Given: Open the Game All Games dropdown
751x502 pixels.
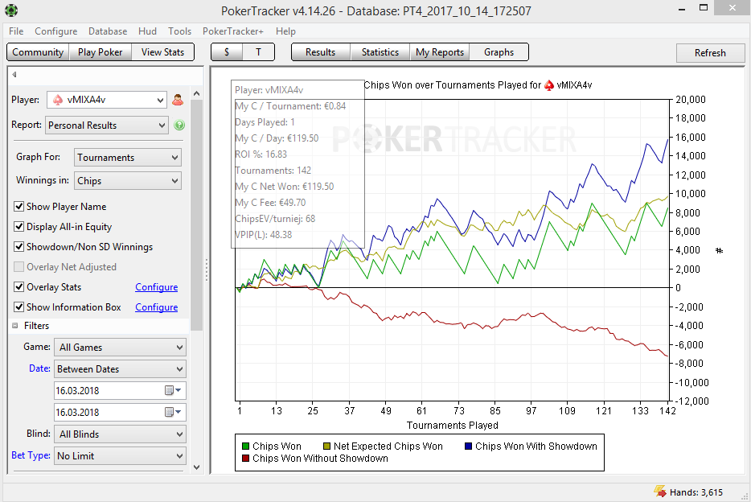Looking at the screenshot, I should coord(121,348).
